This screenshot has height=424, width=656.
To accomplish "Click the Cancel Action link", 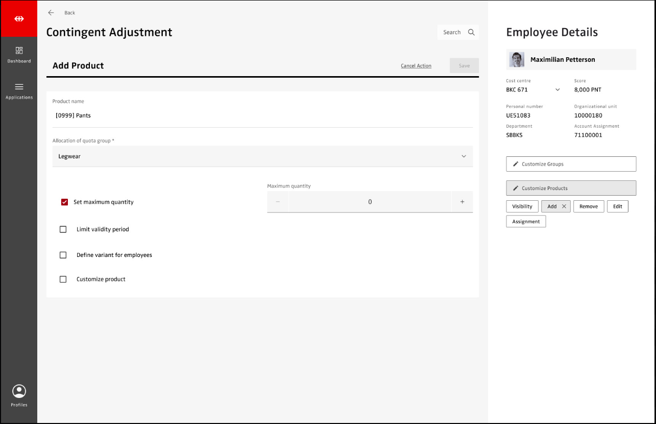I will coord(416,66).
